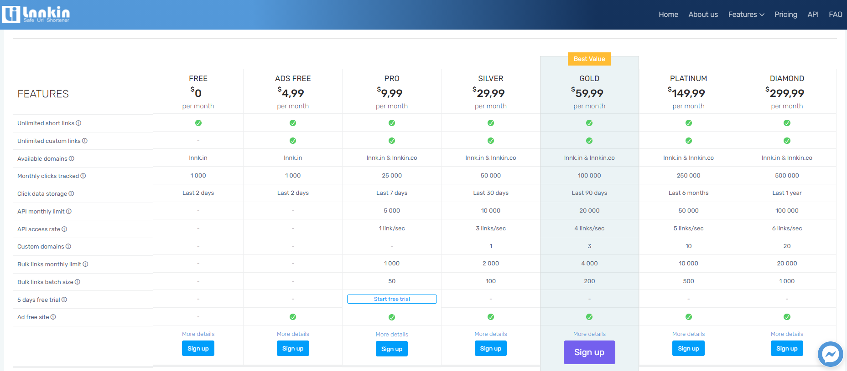The width and height of the screenshot is (847, 371).
Task: Click info icon beside Unlimited short links
Action: pos(78,123)
